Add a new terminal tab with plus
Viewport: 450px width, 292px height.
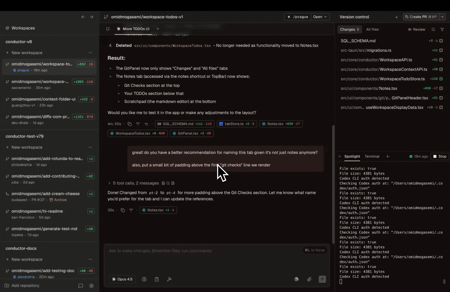click(x=388, y=156)
